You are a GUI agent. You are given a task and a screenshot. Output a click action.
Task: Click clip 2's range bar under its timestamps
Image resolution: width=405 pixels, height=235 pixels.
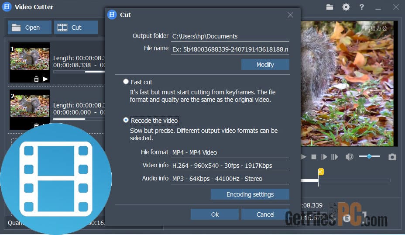point(79,119)
